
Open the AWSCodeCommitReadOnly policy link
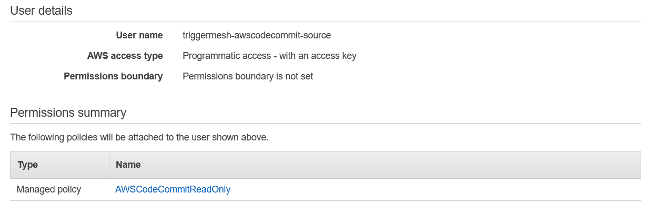pyautogui.click(x=173, y=189)
